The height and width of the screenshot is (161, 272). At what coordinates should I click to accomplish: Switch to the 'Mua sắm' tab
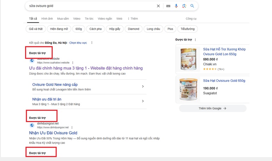63,19
